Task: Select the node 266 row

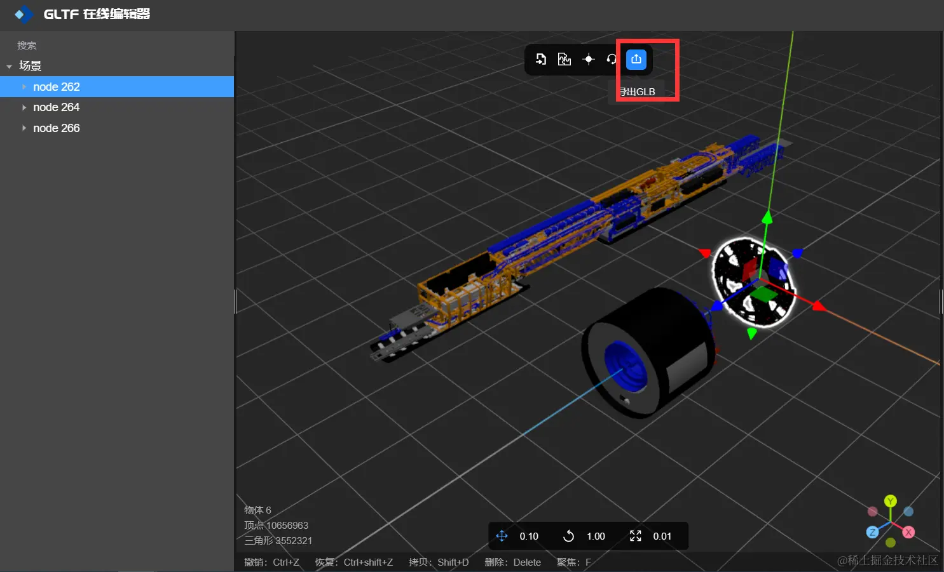Action: pos(117,128)
